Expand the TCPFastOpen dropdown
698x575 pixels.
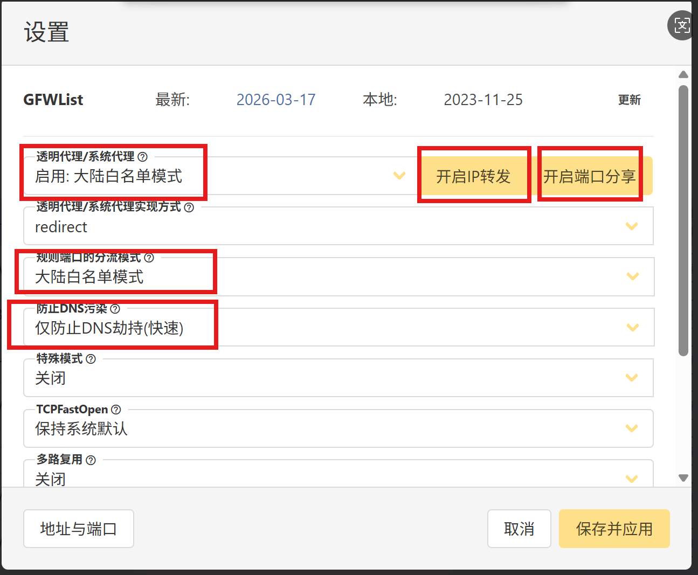tap(338, 429)
